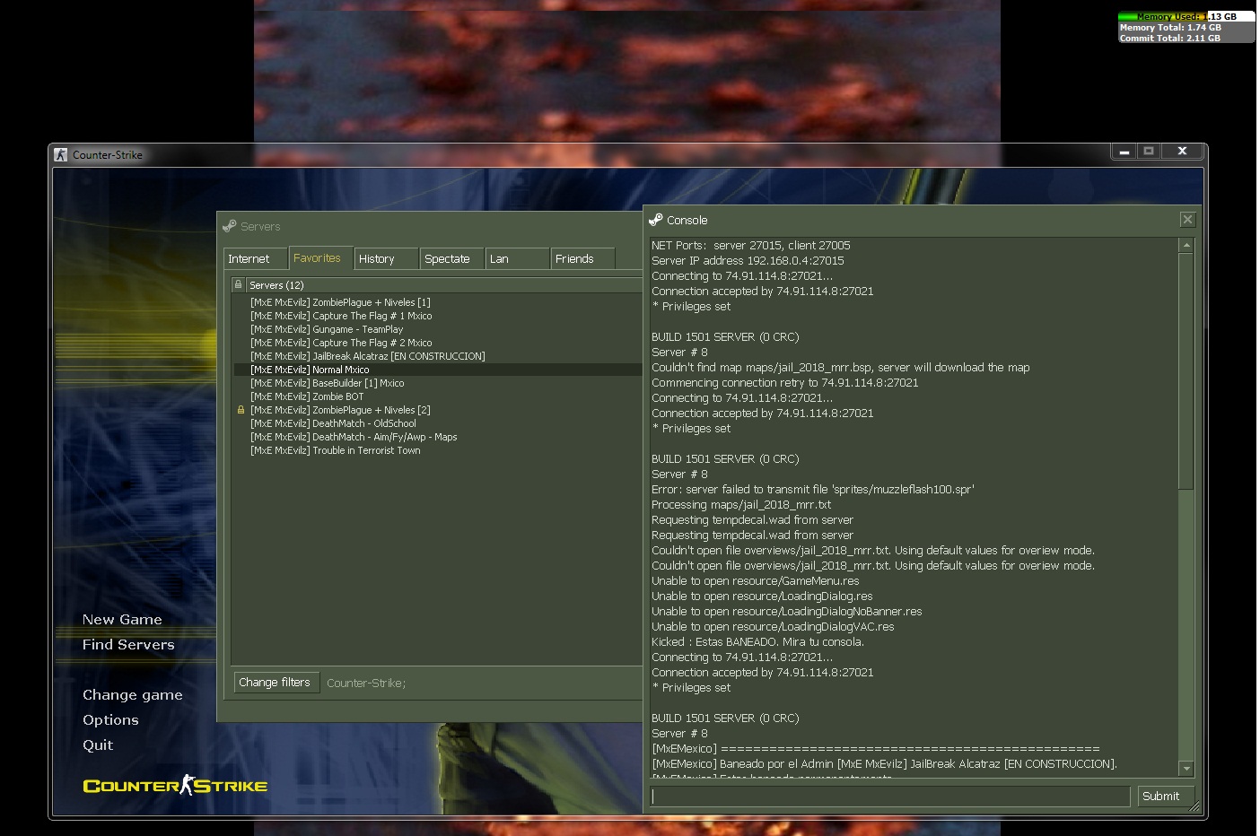1260x836 pixels.
Task: Click the Counter-Strike logo at bottom left
Action: click(175, 786)
